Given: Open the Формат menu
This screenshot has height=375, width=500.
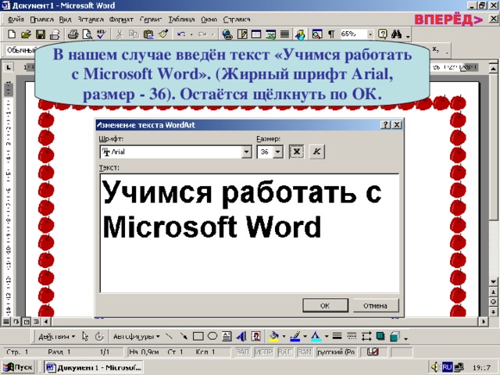Looking at the screenshot, I should 121,20.
